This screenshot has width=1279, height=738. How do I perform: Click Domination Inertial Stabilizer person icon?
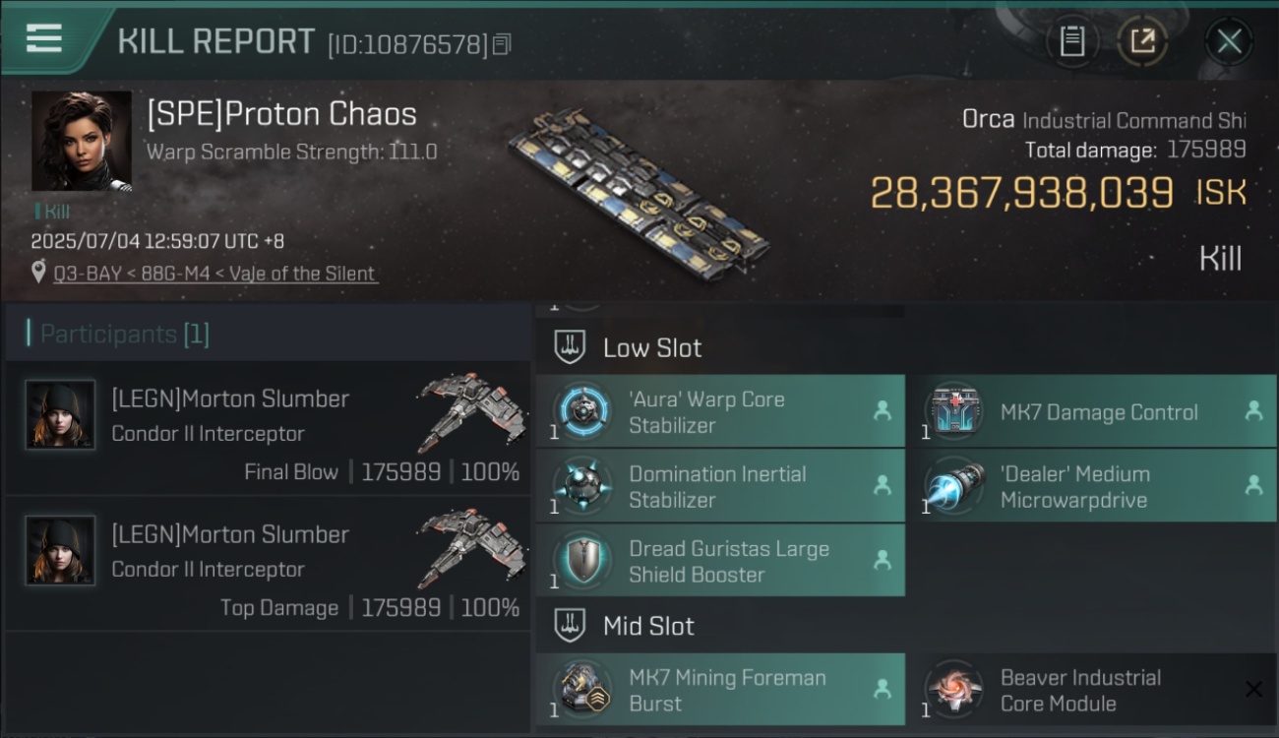(x=882, y=485)
